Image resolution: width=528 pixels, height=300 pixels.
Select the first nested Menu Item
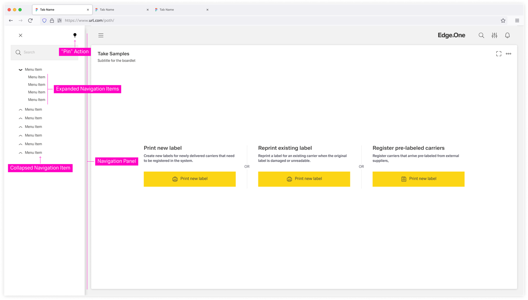click(37, 77)
